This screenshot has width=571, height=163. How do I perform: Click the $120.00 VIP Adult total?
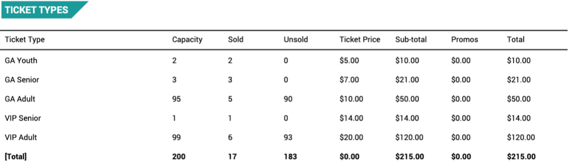pos(521,137)
